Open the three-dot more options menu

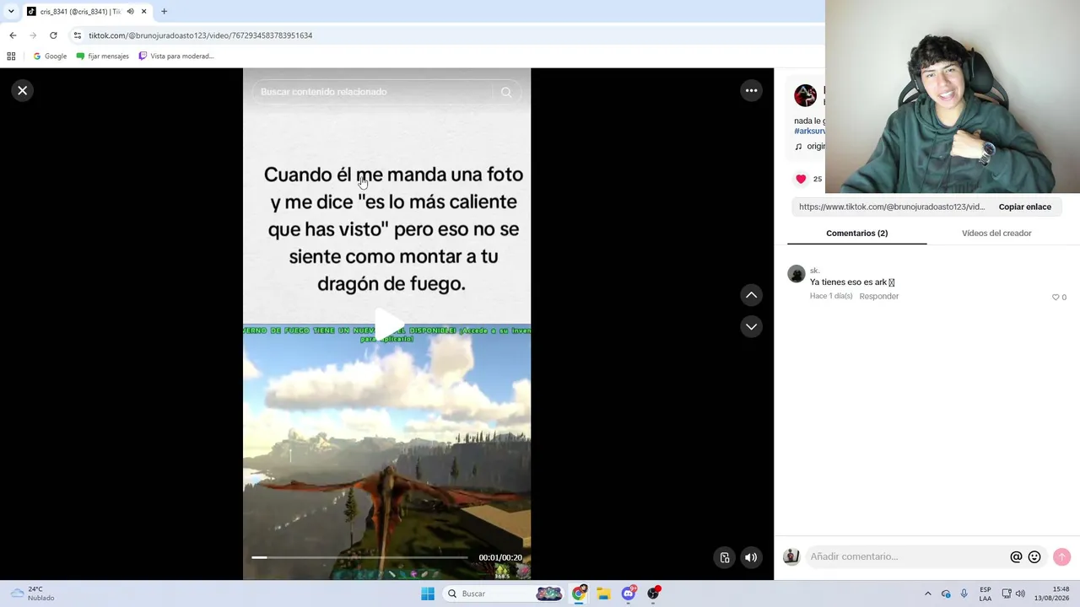(x=751, y=91)
